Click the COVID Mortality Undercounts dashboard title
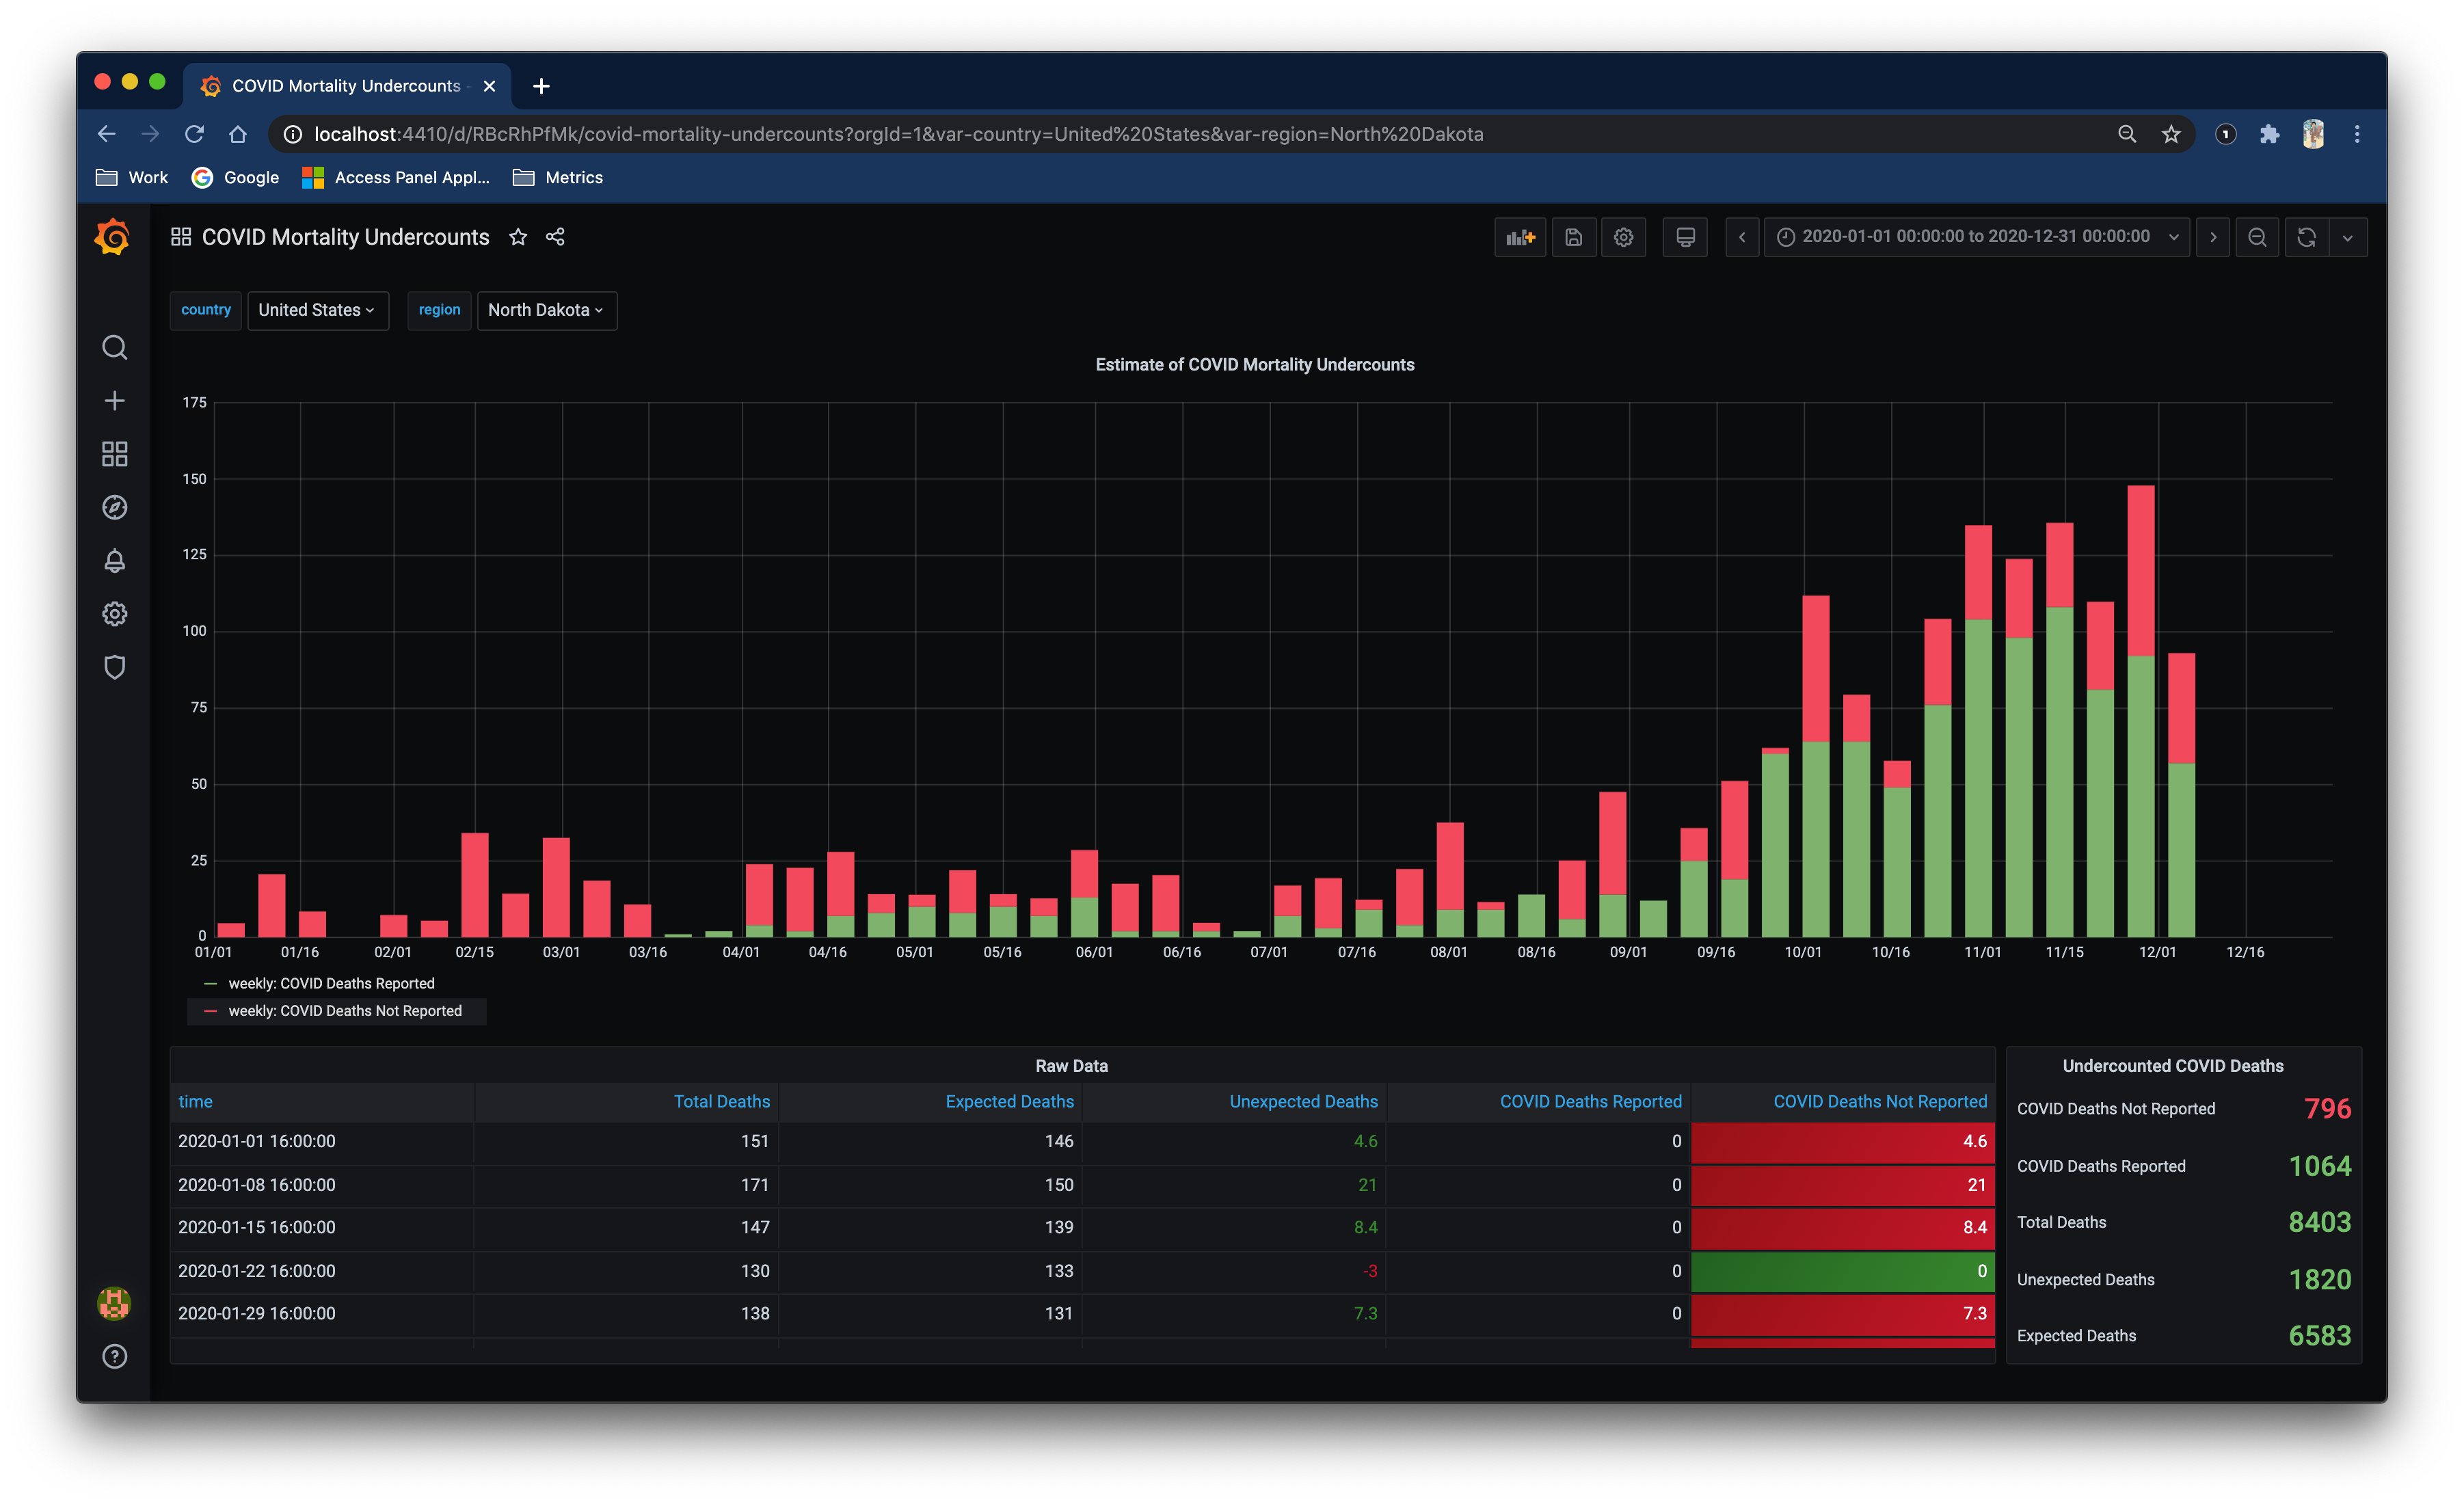The height and width of the screenshot is (1504, 2464). (x=345, y=237)
